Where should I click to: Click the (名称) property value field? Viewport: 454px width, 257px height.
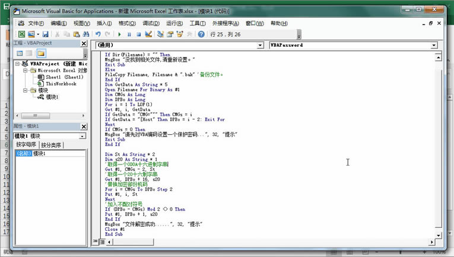58,154
